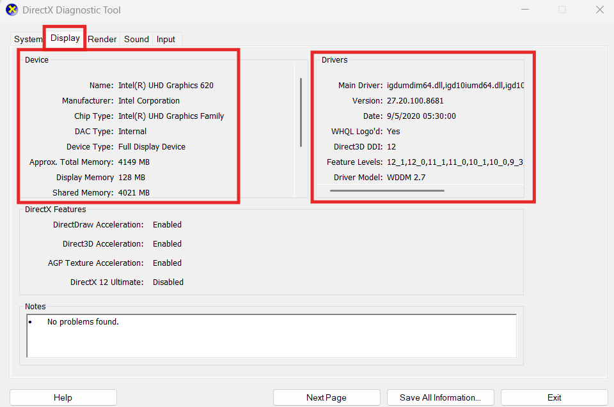The image size is (614, 407).
Task: Click the DirectX Diagnostic Tool title icon
Action: point(12,10)
